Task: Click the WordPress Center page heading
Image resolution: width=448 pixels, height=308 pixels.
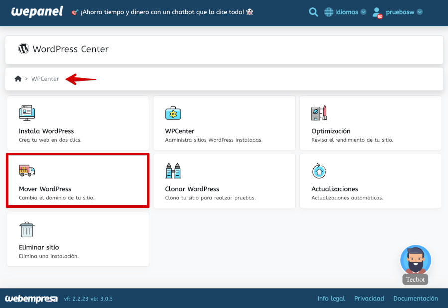Action: point(70,49)
